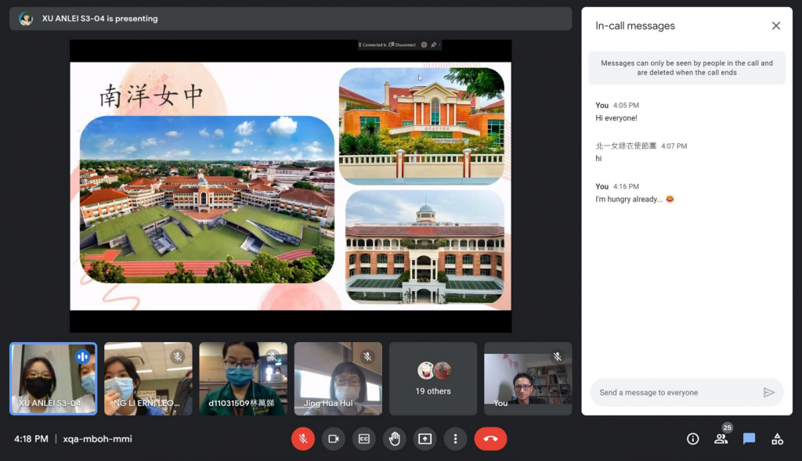The width and height of the screenshot is (802, 461).
Task: Select Jing Hua Hui video tile
Action: point(338,379)
